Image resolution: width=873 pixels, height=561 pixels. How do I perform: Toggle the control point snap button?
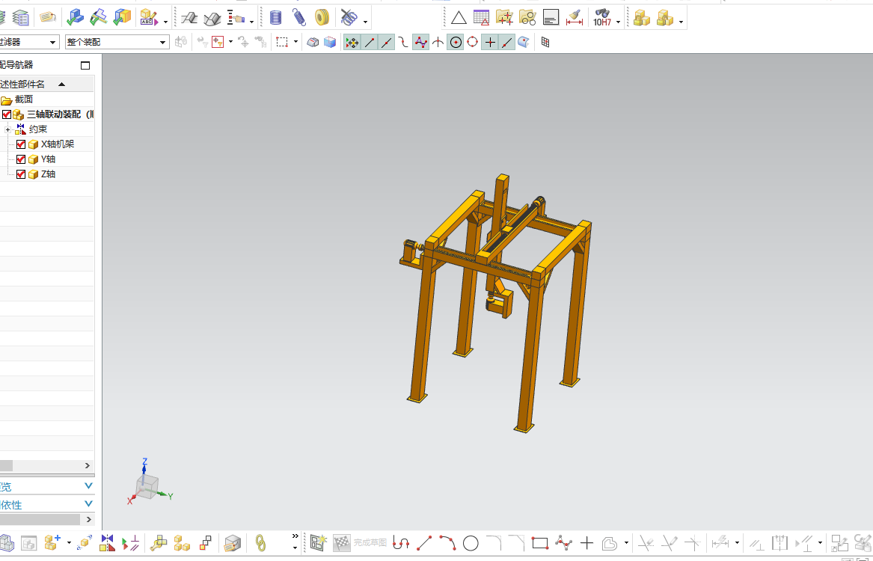(x=404, y=42)
